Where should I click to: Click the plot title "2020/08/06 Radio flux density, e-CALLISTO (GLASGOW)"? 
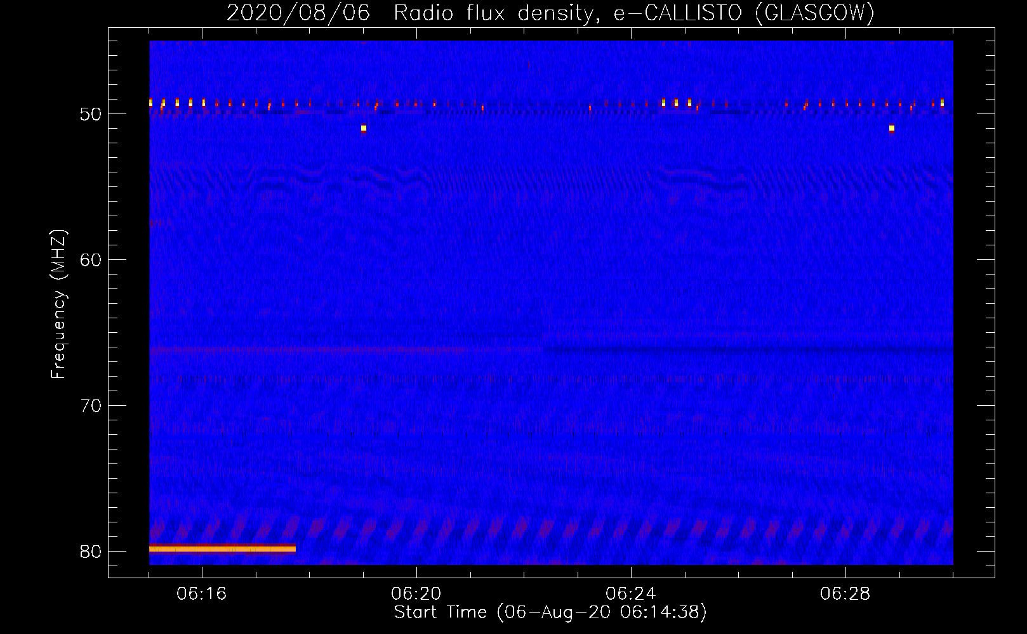coord(550,13)
